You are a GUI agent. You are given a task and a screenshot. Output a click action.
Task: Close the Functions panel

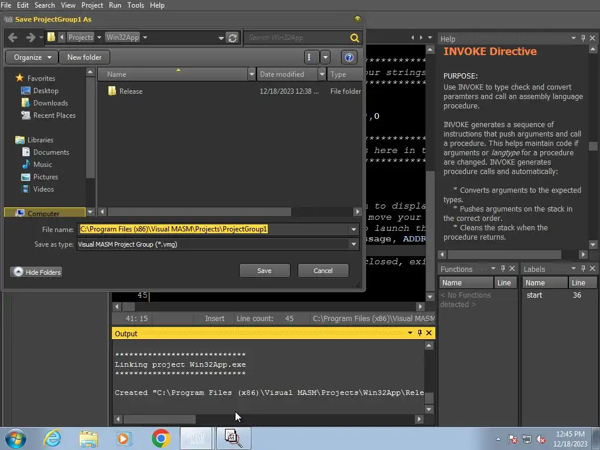[512, 268]
